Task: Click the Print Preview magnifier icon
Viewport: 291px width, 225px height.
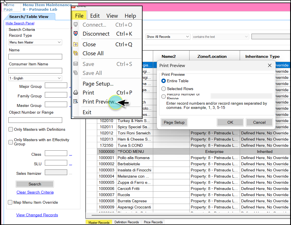Action: 76,101
